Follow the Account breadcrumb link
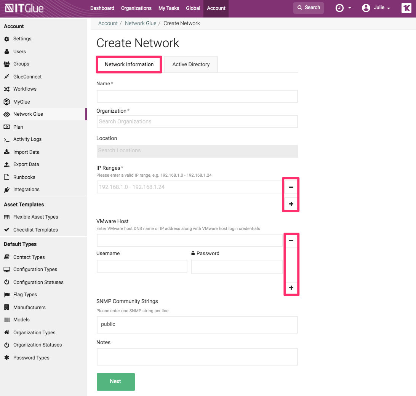Image resolution: width=416 pixels, height=396 pixels. tap(108, 23)
